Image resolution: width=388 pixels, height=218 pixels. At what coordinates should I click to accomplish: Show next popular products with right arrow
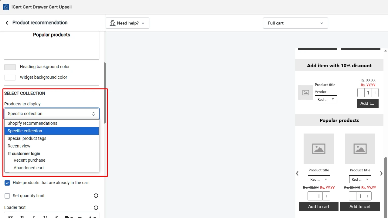click(381, 173)
